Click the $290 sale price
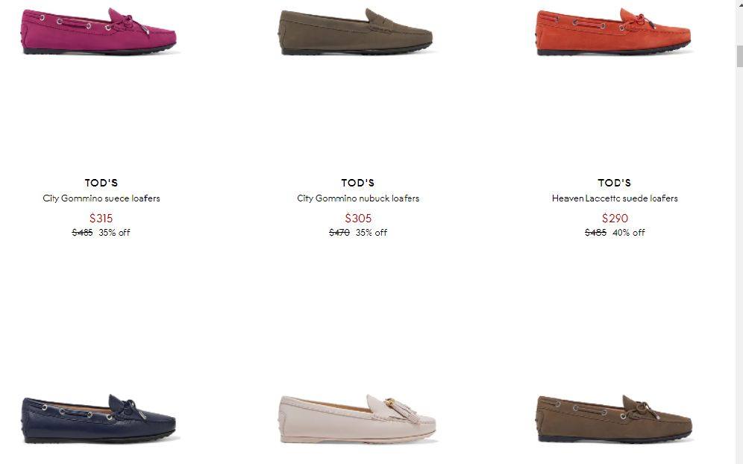 click(x=615, y=219)
